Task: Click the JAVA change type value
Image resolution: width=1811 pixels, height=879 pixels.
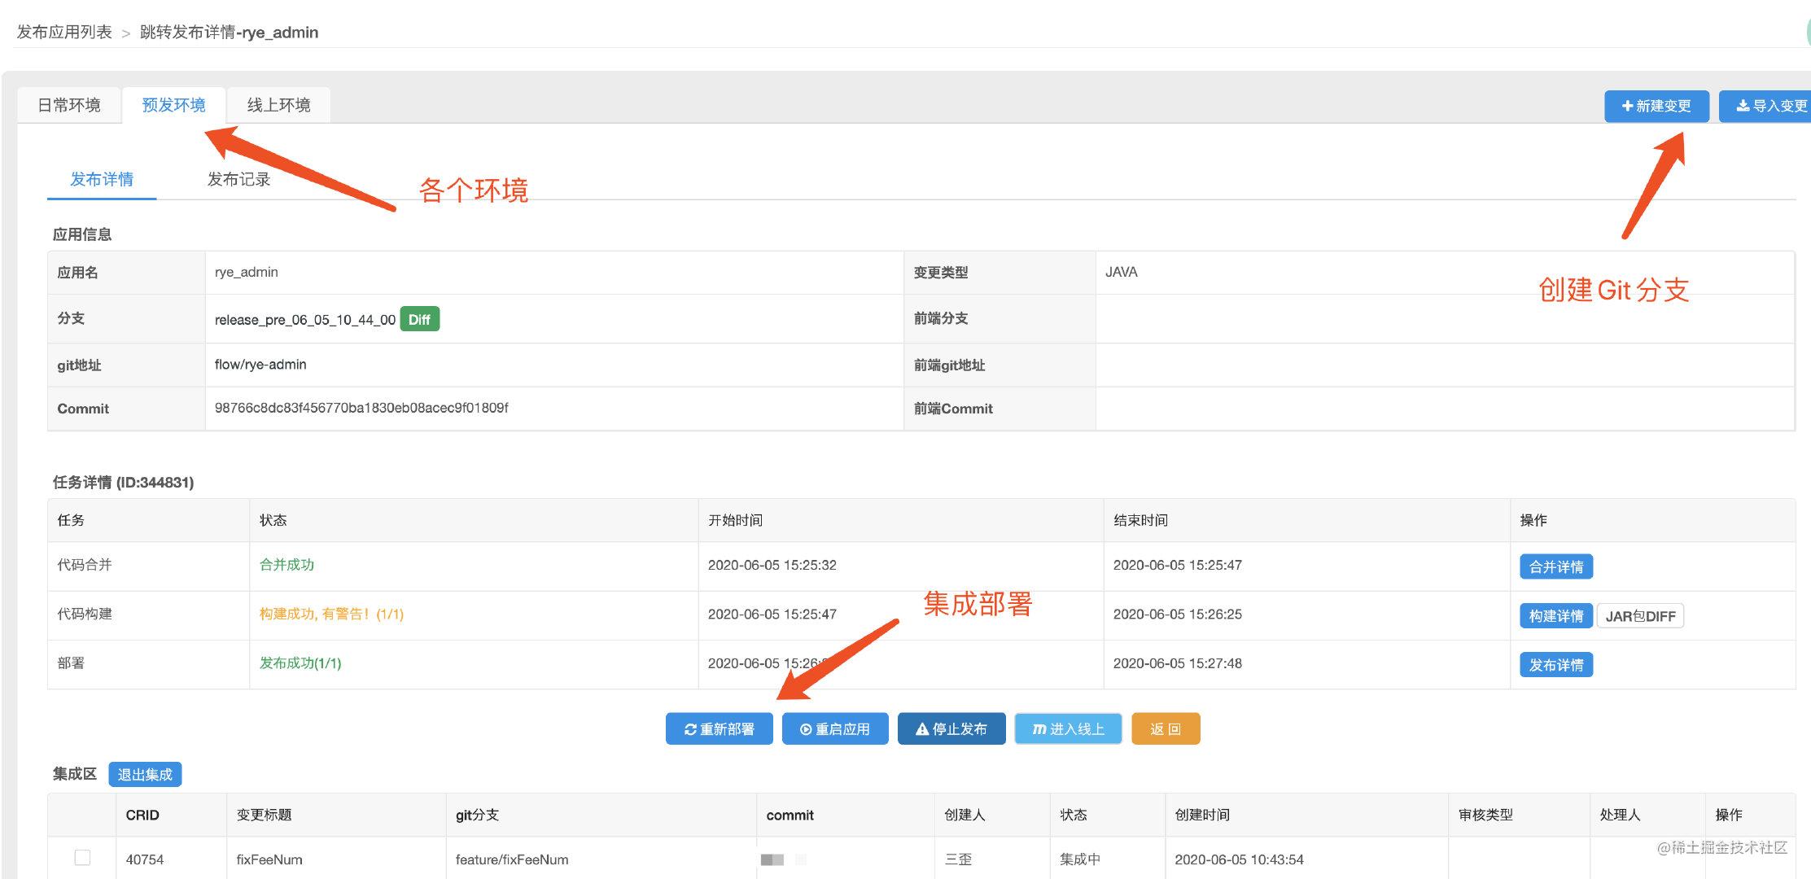Action: (1122, 272)
